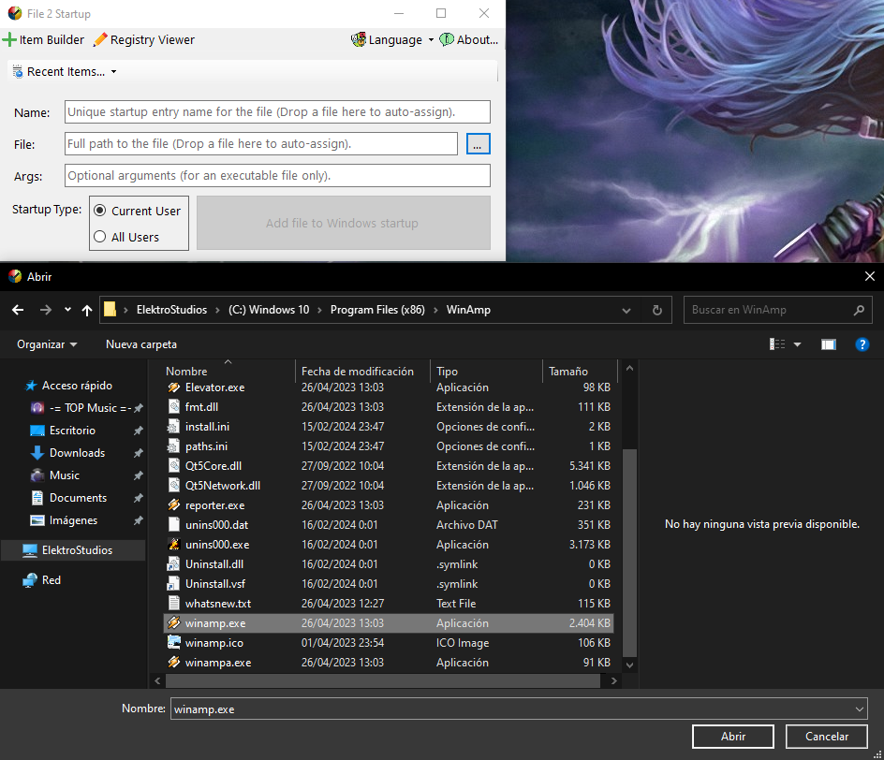
Task: Select the Elevator.exe file icon
Action: [174, 387]
